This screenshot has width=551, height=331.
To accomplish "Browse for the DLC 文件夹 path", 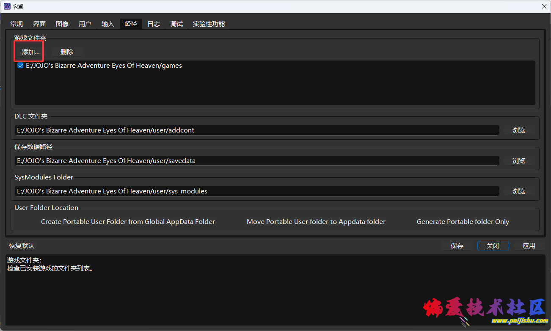I will pos(518,130).
